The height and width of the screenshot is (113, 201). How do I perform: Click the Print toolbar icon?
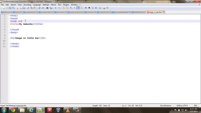point(24,8)
